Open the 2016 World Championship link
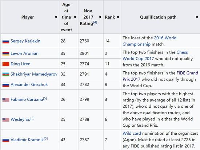 pyautogui.click(x=149, y=41)
